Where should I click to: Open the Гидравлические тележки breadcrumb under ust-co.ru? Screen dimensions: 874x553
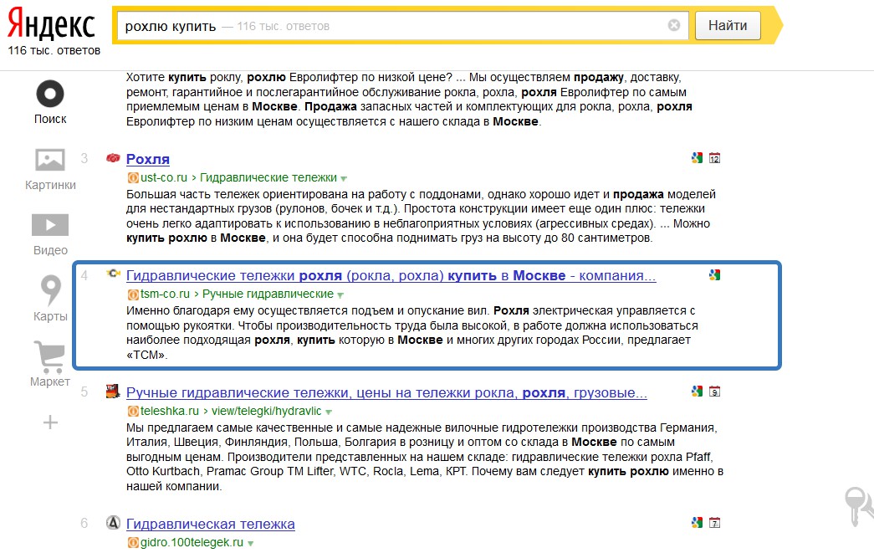point(268,178)
